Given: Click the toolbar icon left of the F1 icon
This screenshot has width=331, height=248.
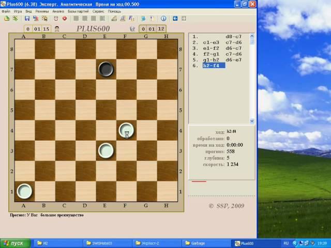Looking at the screenshot, I should coord(123,19).
